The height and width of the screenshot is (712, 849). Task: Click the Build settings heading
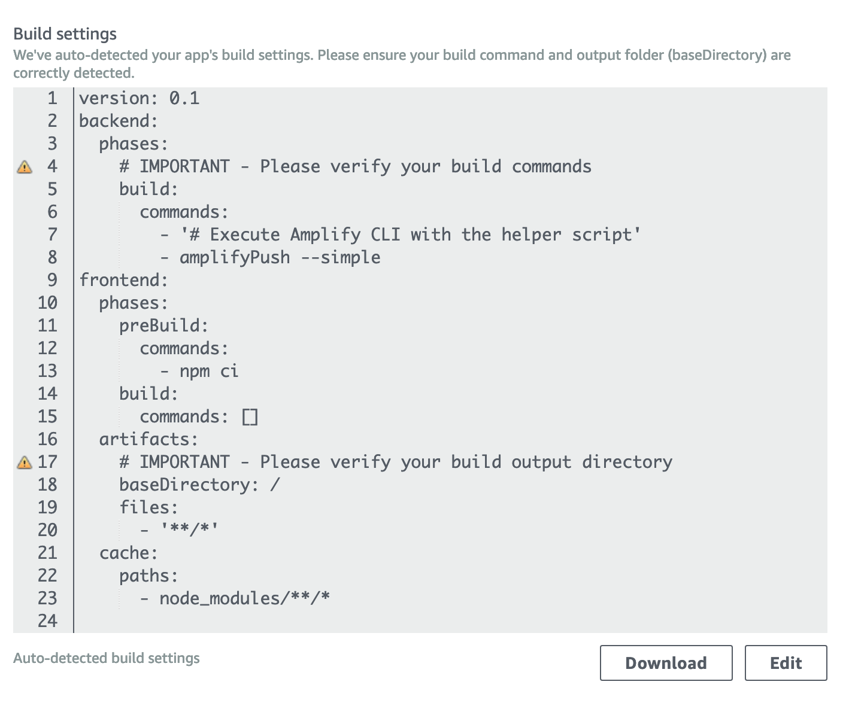(65, 34)
